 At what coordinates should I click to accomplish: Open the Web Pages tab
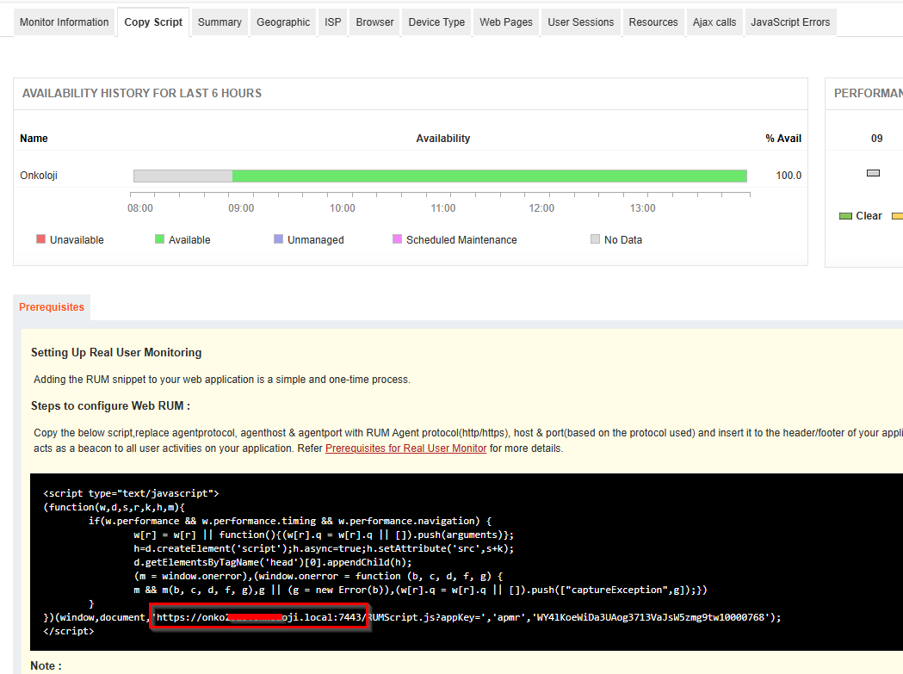click(x=506, y=22)
